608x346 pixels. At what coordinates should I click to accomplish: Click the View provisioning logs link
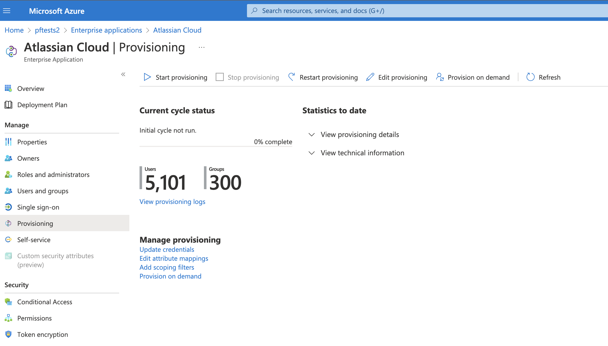pos(172,202)
